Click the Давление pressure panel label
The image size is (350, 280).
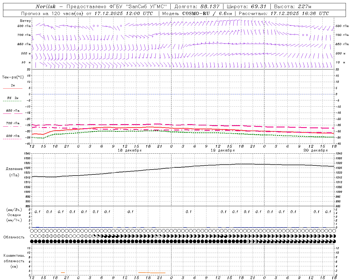(14, 169)
